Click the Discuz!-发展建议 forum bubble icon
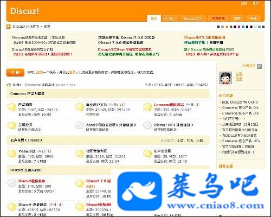Viewport: 271px width, 217px height. click(12, 207)
